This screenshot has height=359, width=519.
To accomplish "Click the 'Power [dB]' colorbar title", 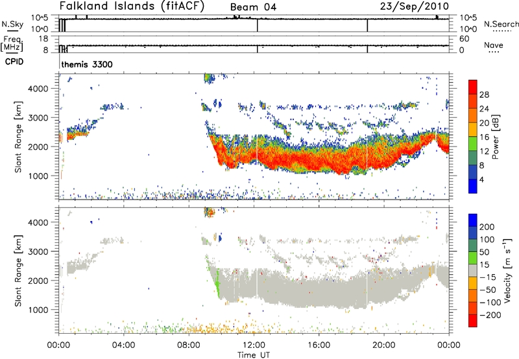I will (495, 137).
